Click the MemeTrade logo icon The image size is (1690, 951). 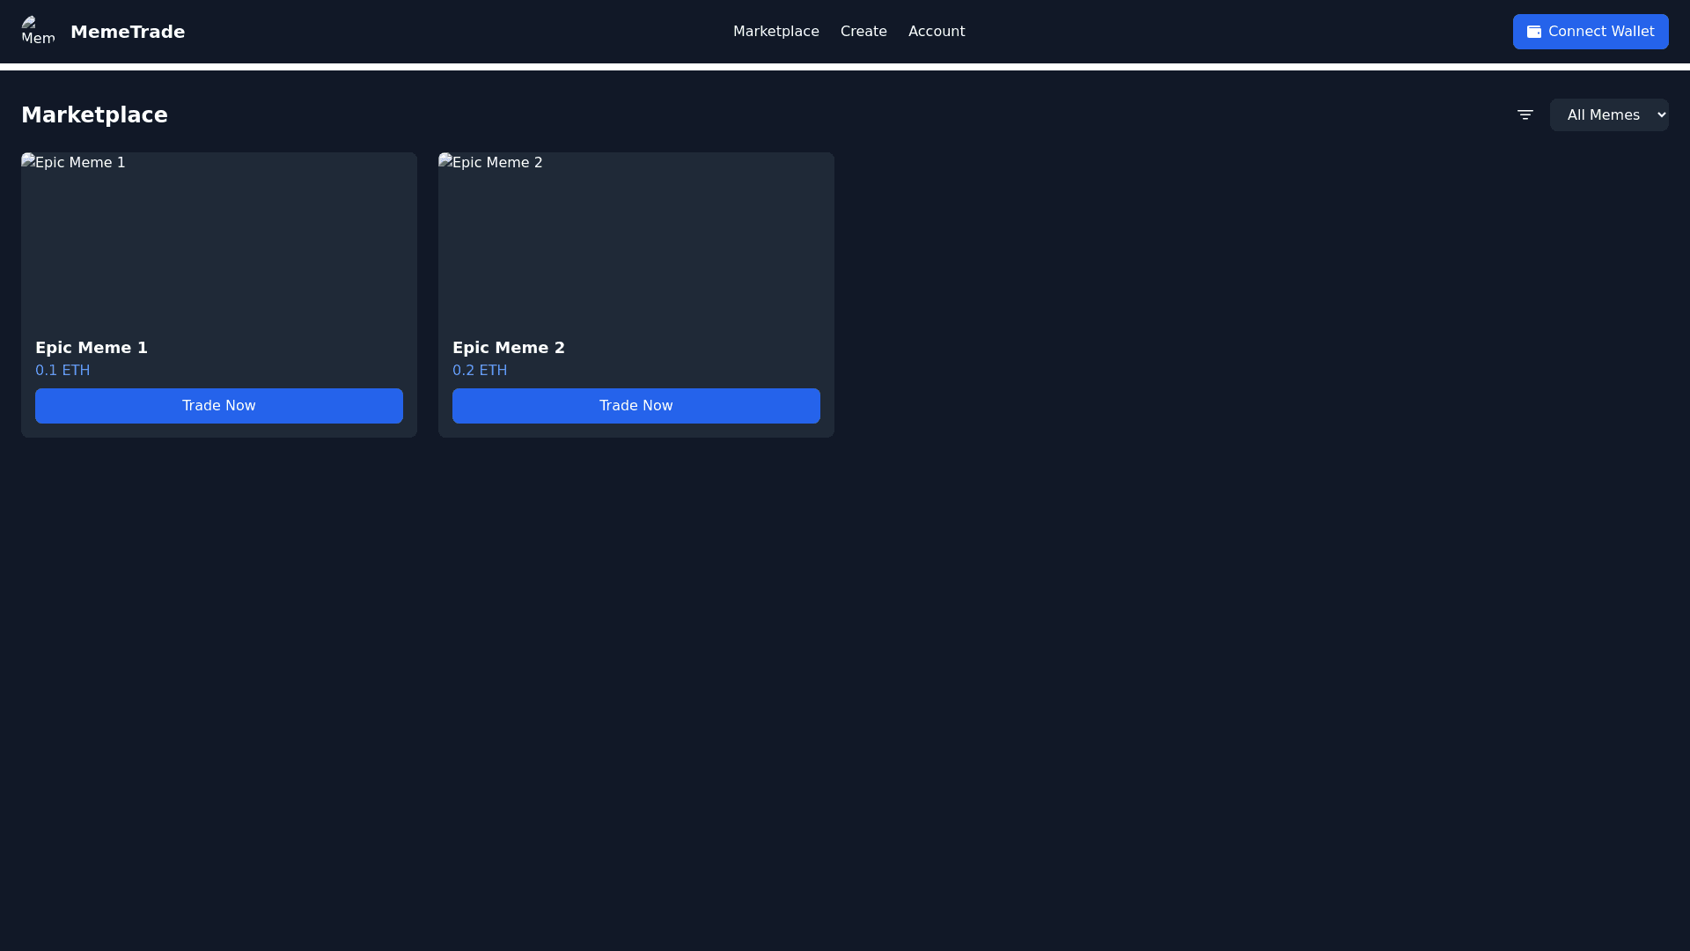point(38,31)
